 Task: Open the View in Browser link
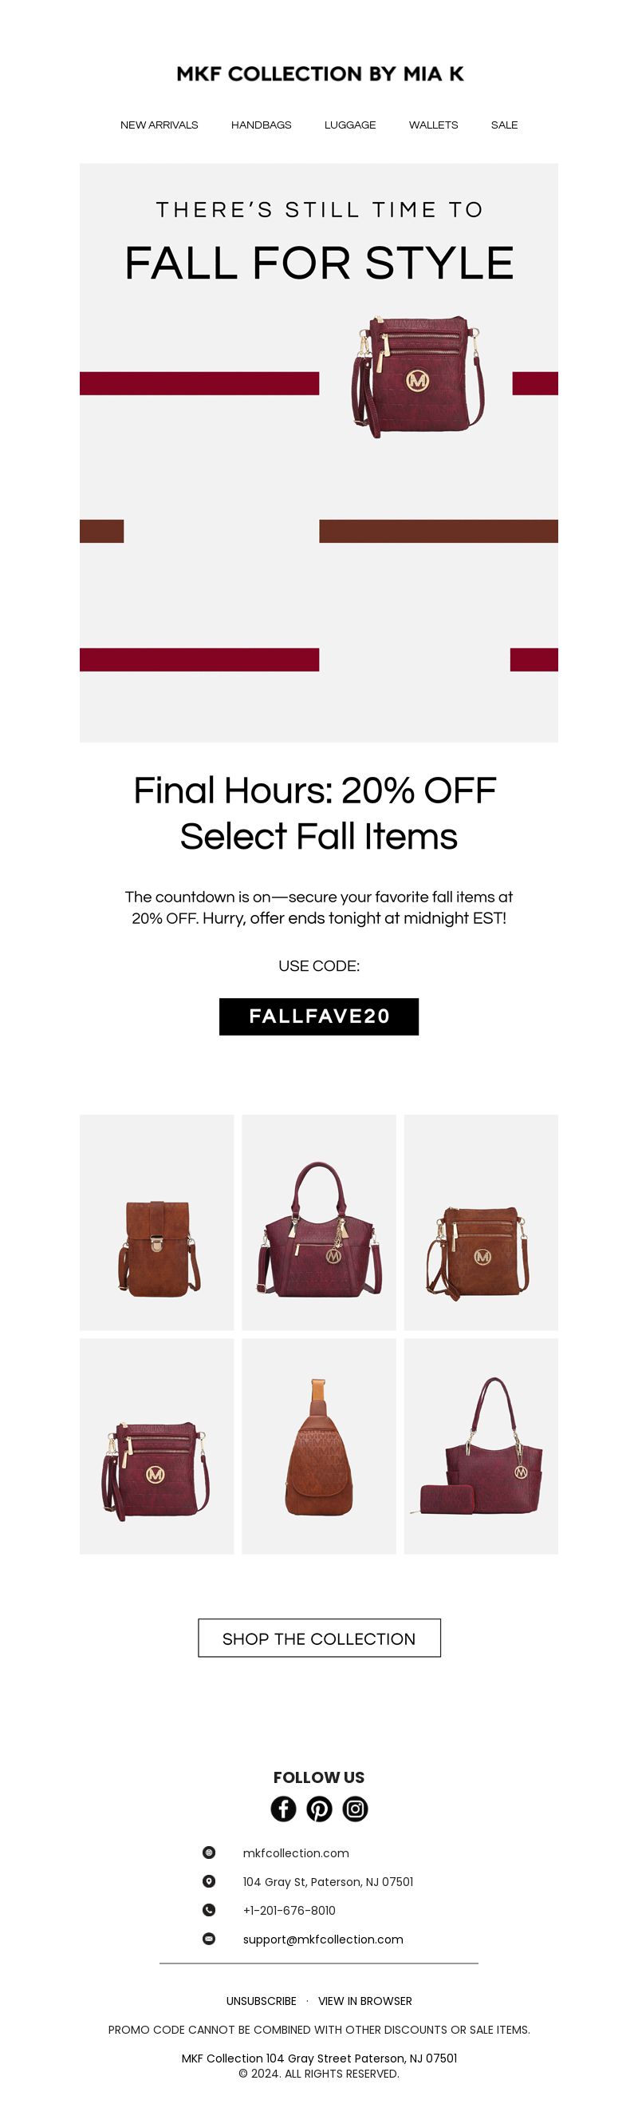coord(364,2000)
